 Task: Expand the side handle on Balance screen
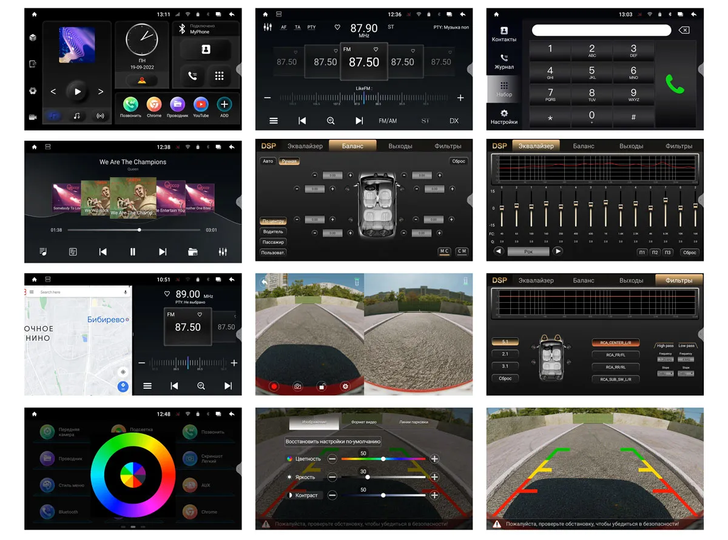pos(470,201)
